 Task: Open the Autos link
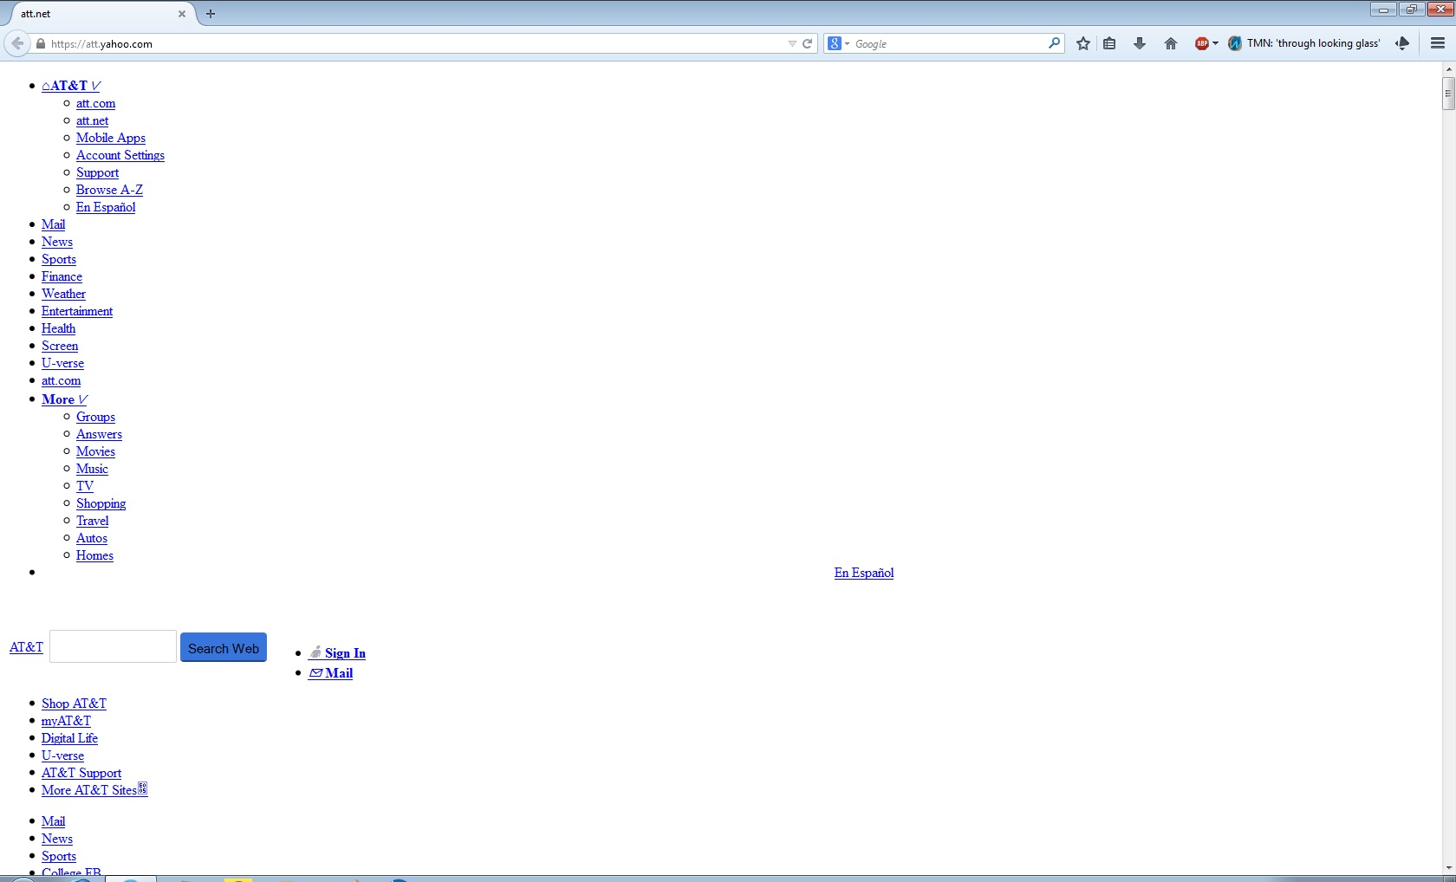click(92, 538)
